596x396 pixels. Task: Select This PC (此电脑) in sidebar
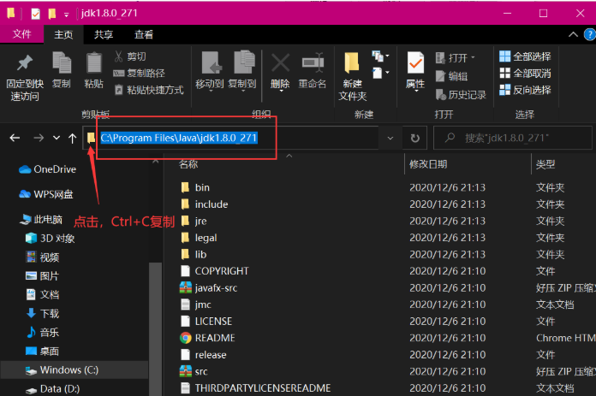pos(40,220)
